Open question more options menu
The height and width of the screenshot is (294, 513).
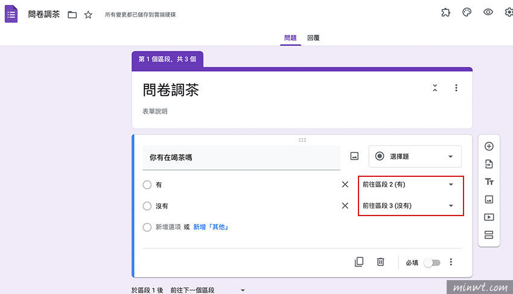tap(451, 262)
